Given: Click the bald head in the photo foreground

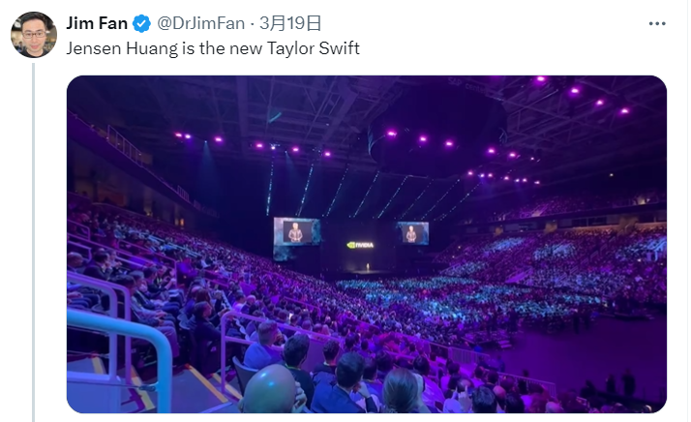Looking at the screenshot, I should click(x=270, y=389).
